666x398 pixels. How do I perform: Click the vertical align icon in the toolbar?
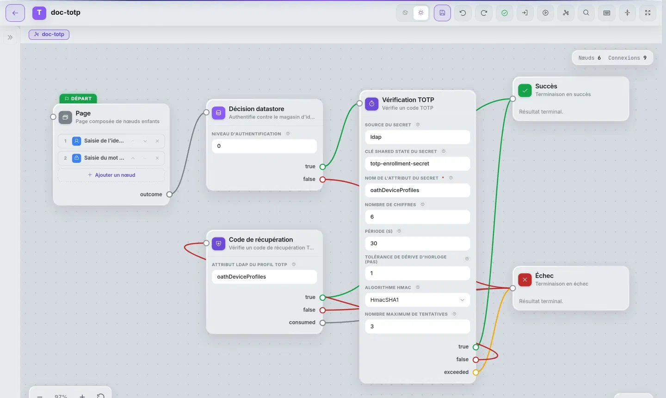628,13
